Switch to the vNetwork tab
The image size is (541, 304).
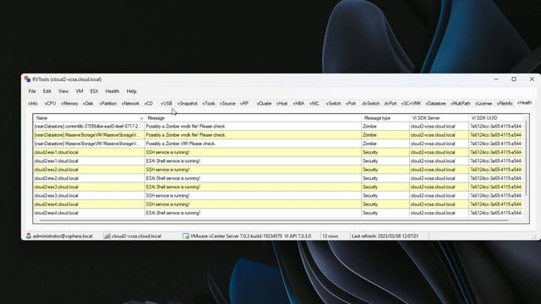[x=130, y=103]
